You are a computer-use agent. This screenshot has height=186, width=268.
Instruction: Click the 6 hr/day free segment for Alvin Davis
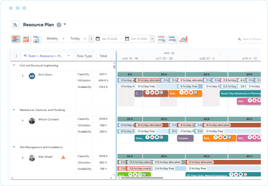pyautogui.click(x=190, y=86)
